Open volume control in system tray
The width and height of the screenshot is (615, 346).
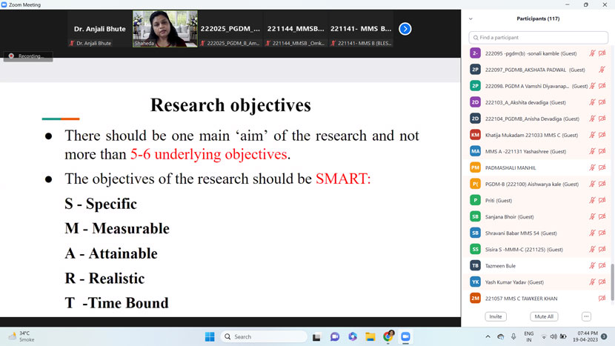[553, 336]
